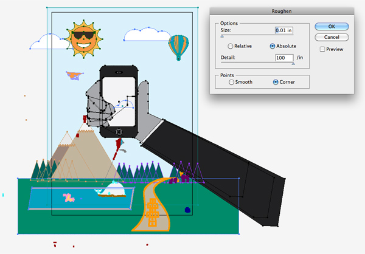The height and width of the screenshot is (254, 365).
Task: Click the "Options" group label
Action: [229, 23]
